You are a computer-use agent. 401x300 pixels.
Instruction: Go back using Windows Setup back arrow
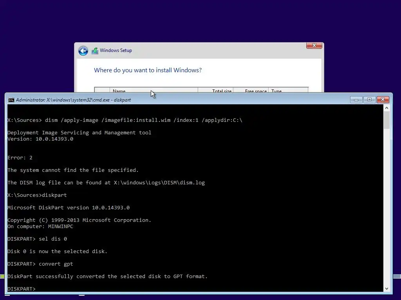tap(83, 51)
